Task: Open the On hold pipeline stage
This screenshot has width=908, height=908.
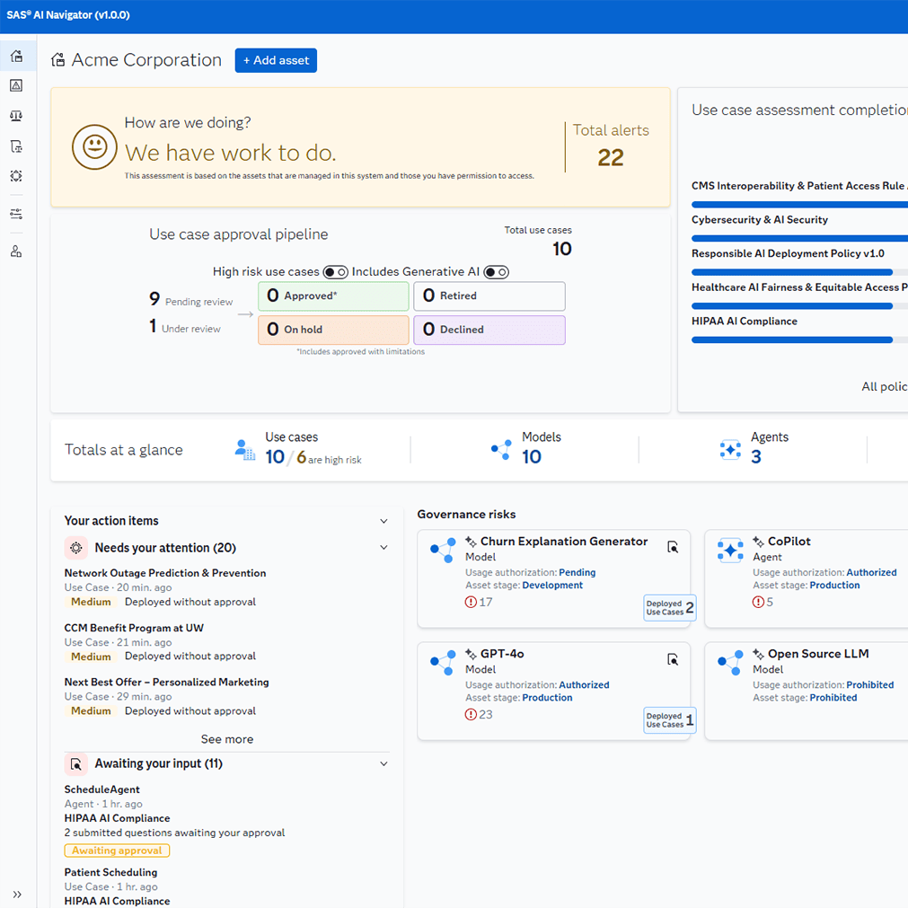Action: (x=332, y=330)
